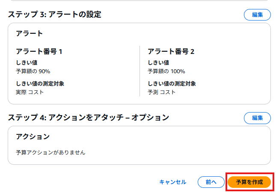
Task: Click しきい値の測定対象 label under アラート番号 2
Action: click(x=172, y=83)
